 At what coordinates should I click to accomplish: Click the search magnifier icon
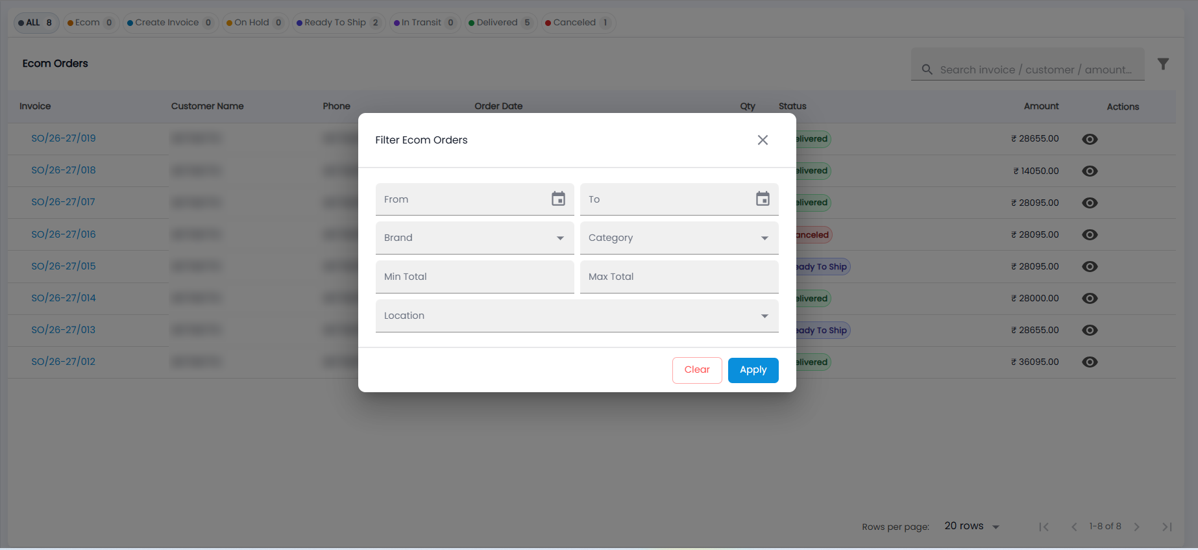point(927,69)
